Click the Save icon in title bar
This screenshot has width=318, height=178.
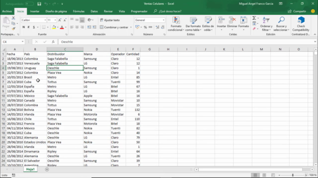(39, 4)
